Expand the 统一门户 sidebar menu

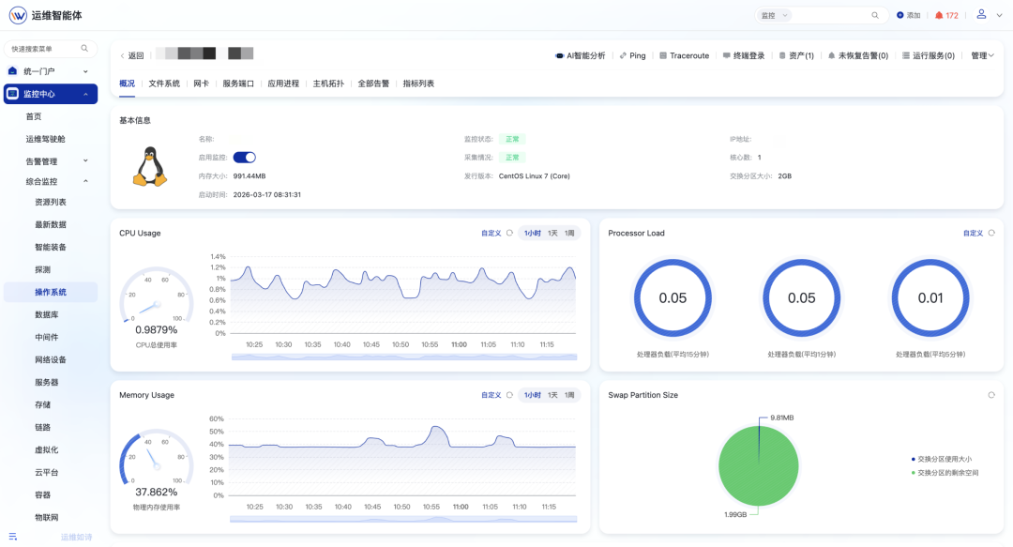51,71
